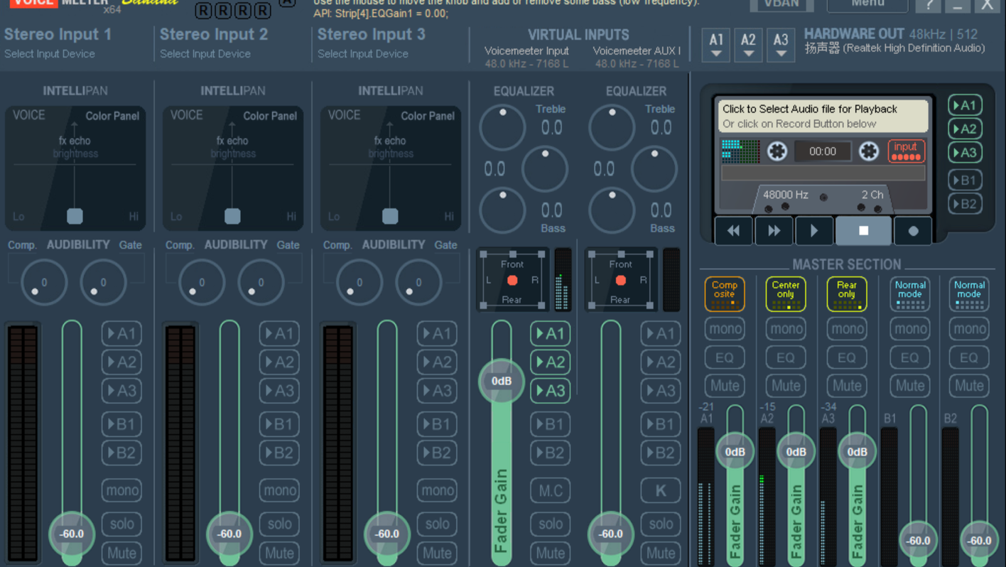Click the Treble knob of Voicemeeter AUX equalizer

pyautogui.click(x=612, y=127)
